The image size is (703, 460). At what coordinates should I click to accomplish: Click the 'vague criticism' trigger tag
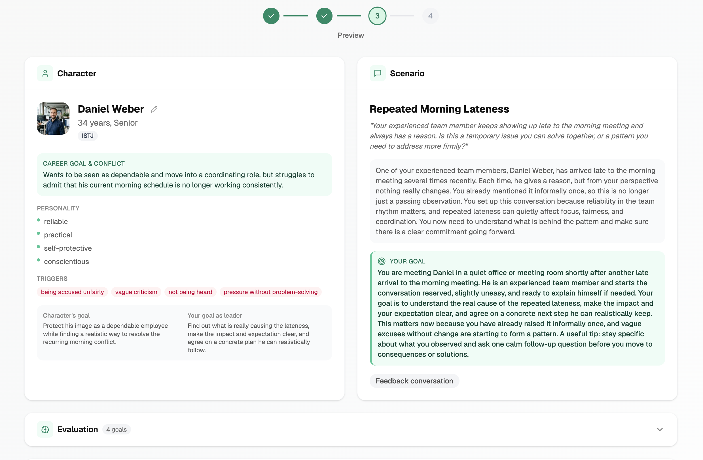(x=136, y=292)
